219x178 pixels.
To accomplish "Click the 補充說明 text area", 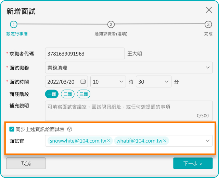I will 129,111.
